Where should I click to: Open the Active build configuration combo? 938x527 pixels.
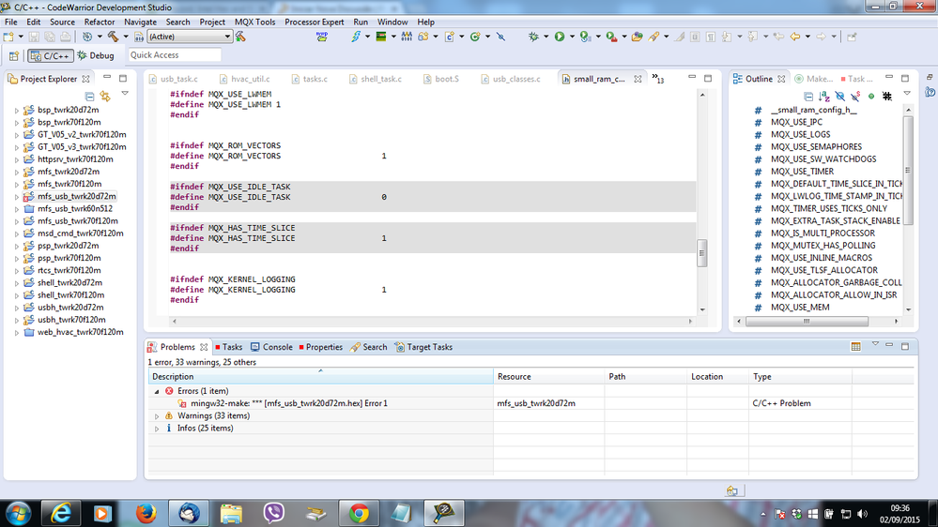[x=189, y=37]
